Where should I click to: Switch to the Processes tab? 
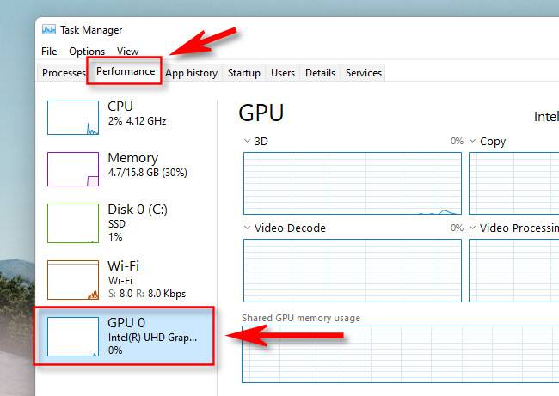click(x=64, y=73)
